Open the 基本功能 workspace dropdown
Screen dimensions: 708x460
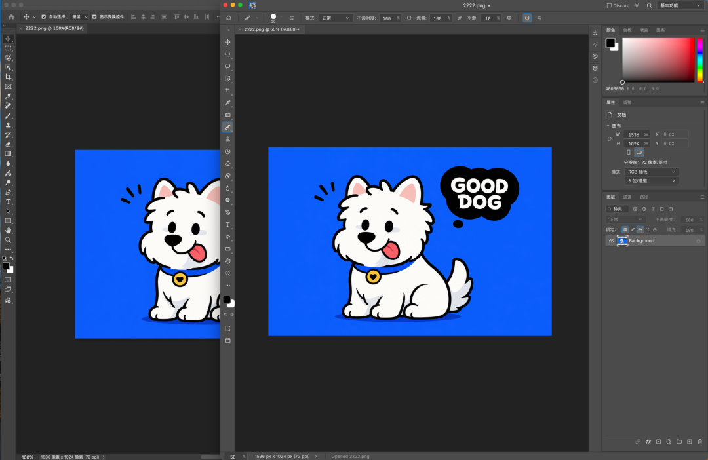[x=680, y=5]
